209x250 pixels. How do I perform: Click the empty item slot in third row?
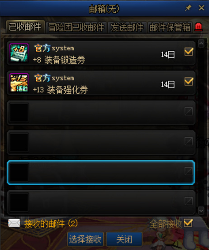(x=19, y=113)
